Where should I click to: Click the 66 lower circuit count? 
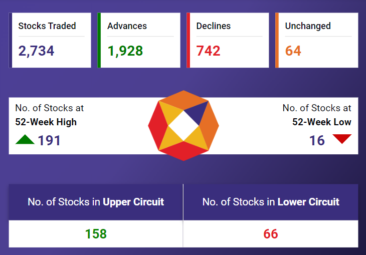(x=271, y=234)
